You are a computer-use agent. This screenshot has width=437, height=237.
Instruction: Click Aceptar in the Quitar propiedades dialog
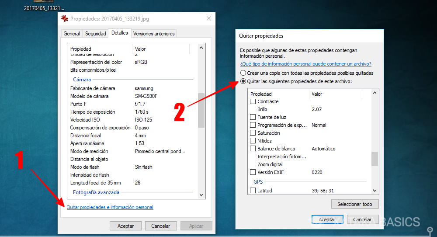(x=327, y=220)
